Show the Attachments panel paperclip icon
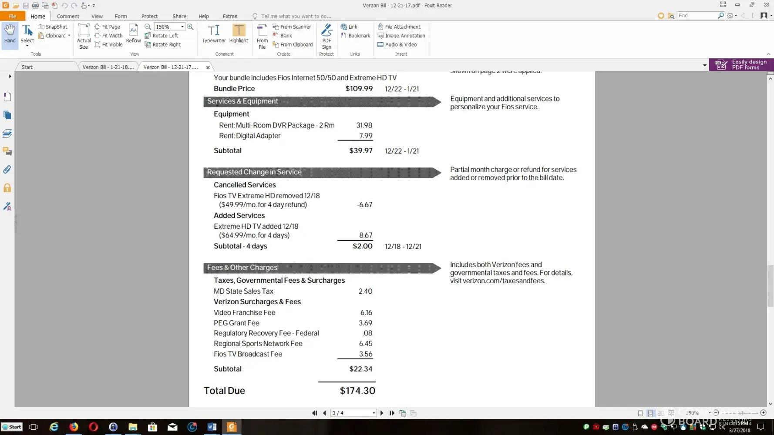The height and width of the screenshot is (435, 774). click(x=7, y=170)
